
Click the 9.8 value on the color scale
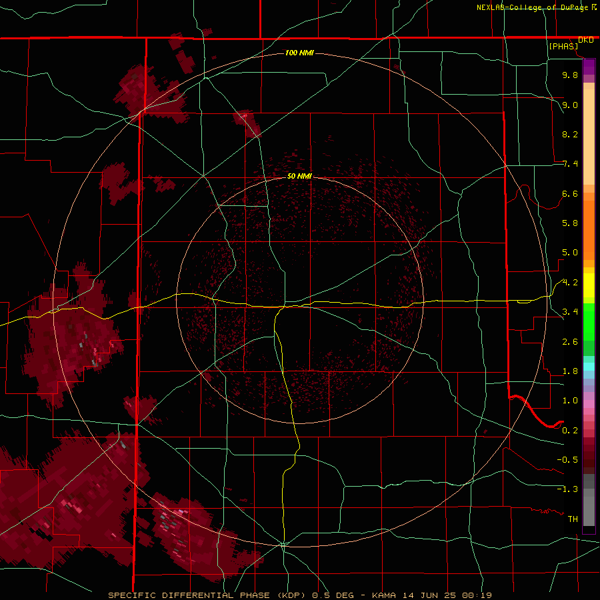[570, 75]
